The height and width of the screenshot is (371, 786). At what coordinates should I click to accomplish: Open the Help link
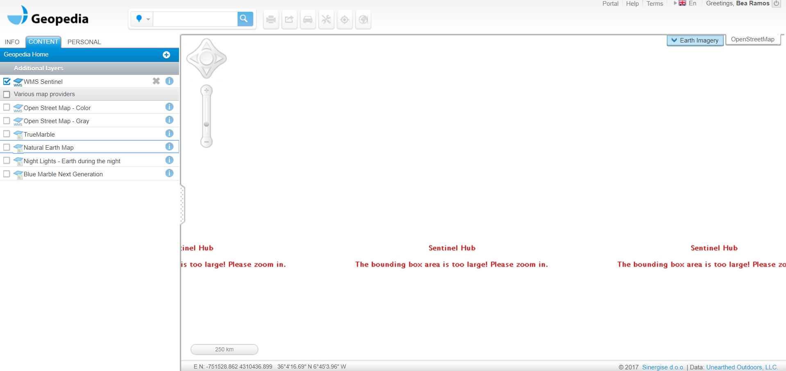click(632, 3)
